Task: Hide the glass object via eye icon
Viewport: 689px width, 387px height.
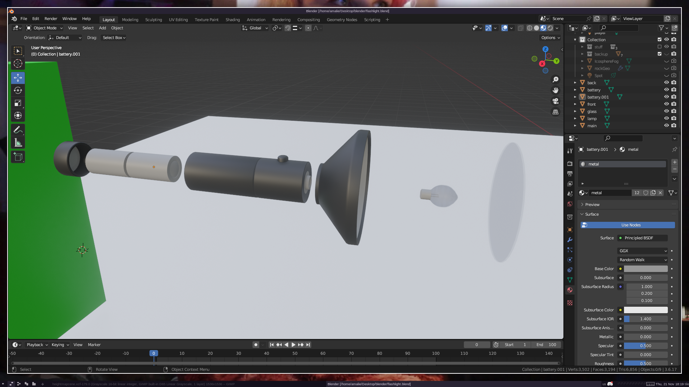Action: pyautogui.click(x=666, y=111)
